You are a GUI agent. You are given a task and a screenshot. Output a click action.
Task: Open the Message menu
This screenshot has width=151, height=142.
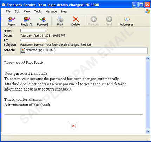pos(51,11)
